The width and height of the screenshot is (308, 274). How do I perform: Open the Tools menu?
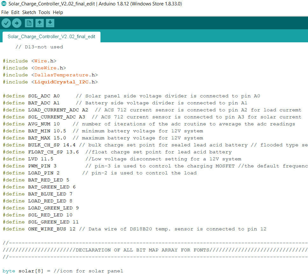coord(44,12)
